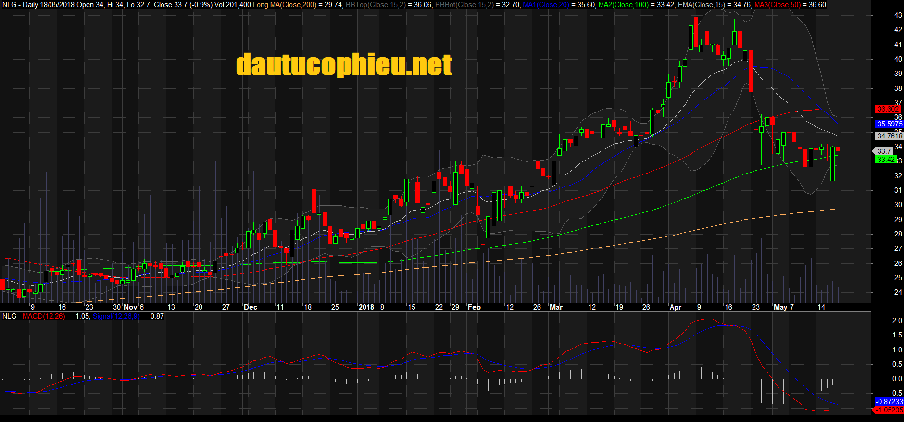Select the BBTop(Close,15,2) indicator label

(376, 5)
